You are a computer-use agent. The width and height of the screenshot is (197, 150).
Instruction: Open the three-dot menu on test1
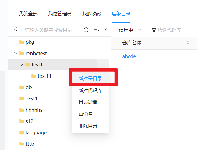[x=103, y=65]
